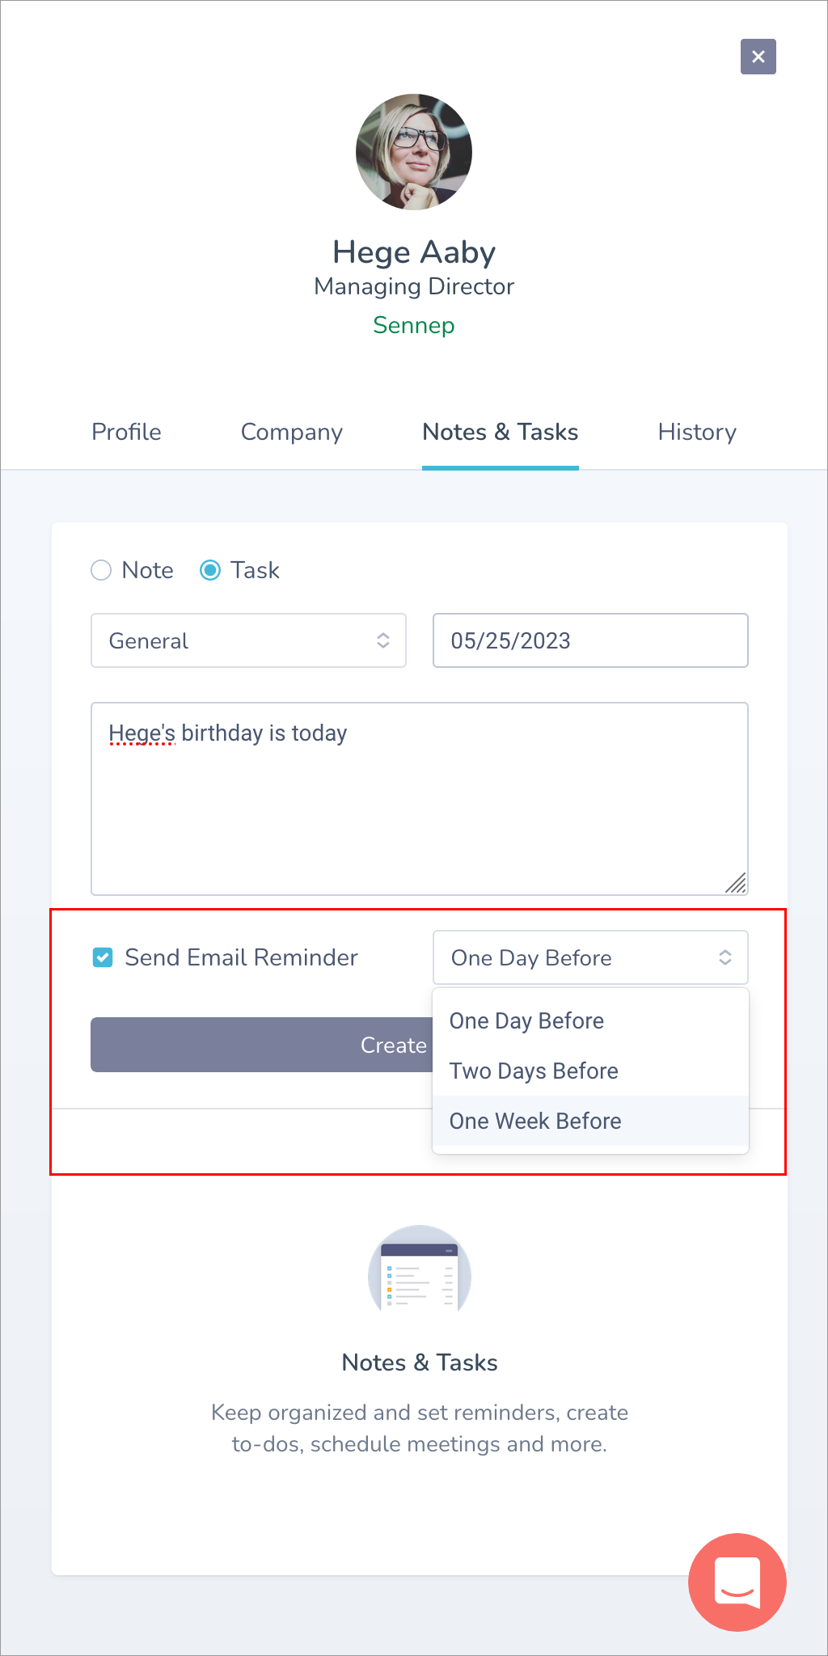This screenshot has width=828, height=1656.
Task: Click the date field 05/25/2023
Action: click(590, 640)
